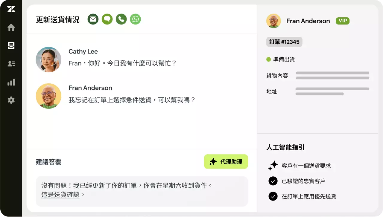383x217 pixels.
Task: Toggle the 已驗證的忠實客戶 checkmark
Action: [273, 181]
